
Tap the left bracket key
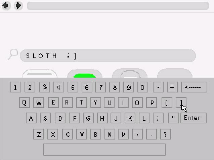click(x=167, y=103)
